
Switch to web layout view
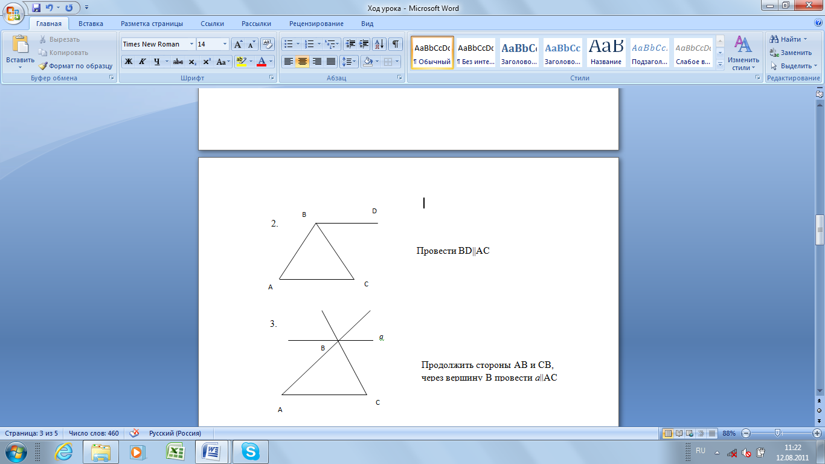click(690, 433)
